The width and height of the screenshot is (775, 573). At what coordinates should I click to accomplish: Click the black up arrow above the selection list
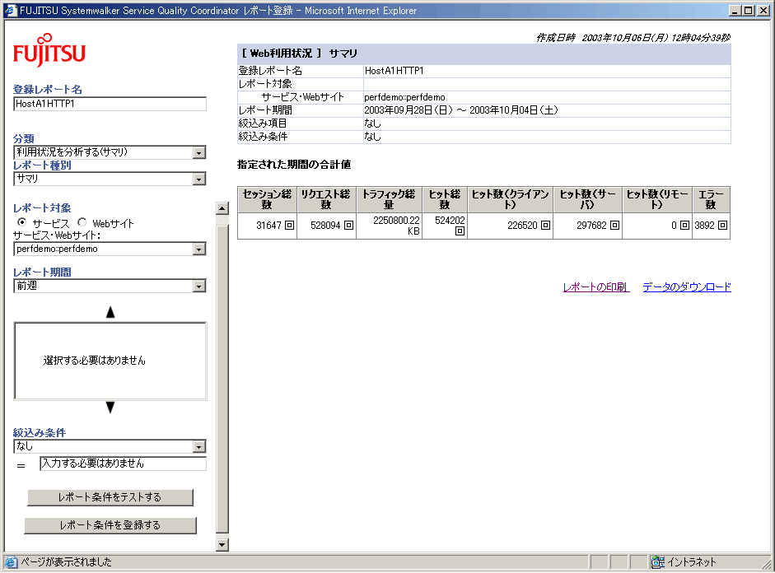click(110, 312)
